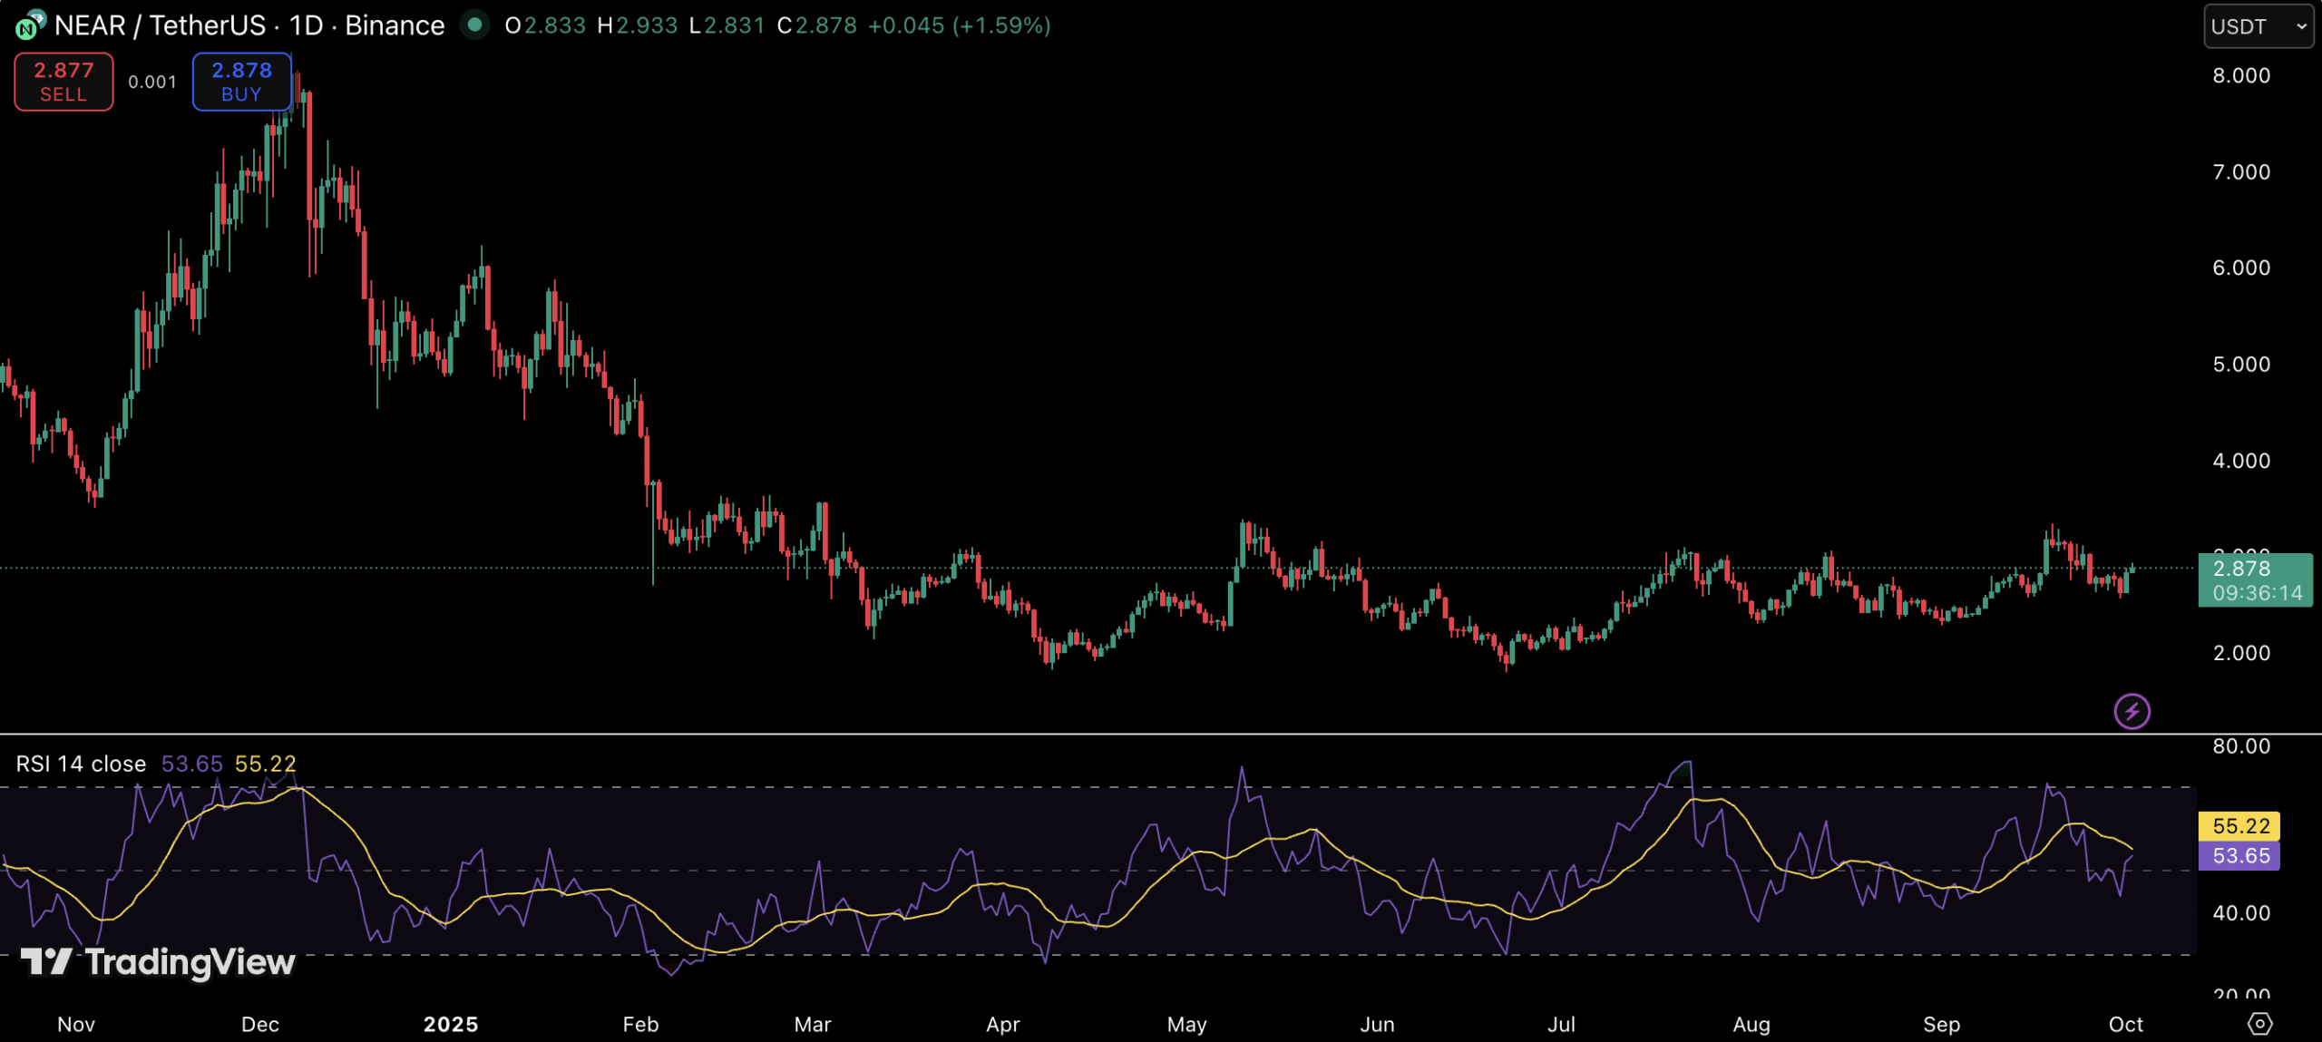Viewport: 2322px width, 1042px height.
Task: Click the purple 53.65 label on RSI axis
Action: point(2239,855)
